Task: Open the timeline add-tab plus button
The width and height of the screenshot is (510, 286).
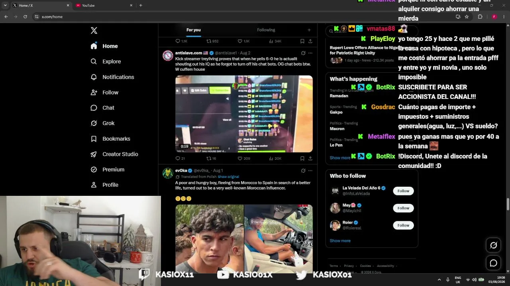Action: 309,30
